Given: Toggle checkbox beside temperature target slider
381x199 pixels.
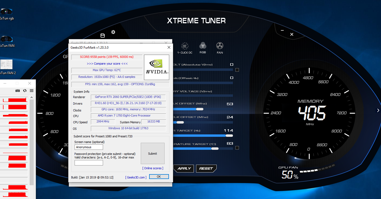Looking at the screenshot, I should click(x=237, y=148).
